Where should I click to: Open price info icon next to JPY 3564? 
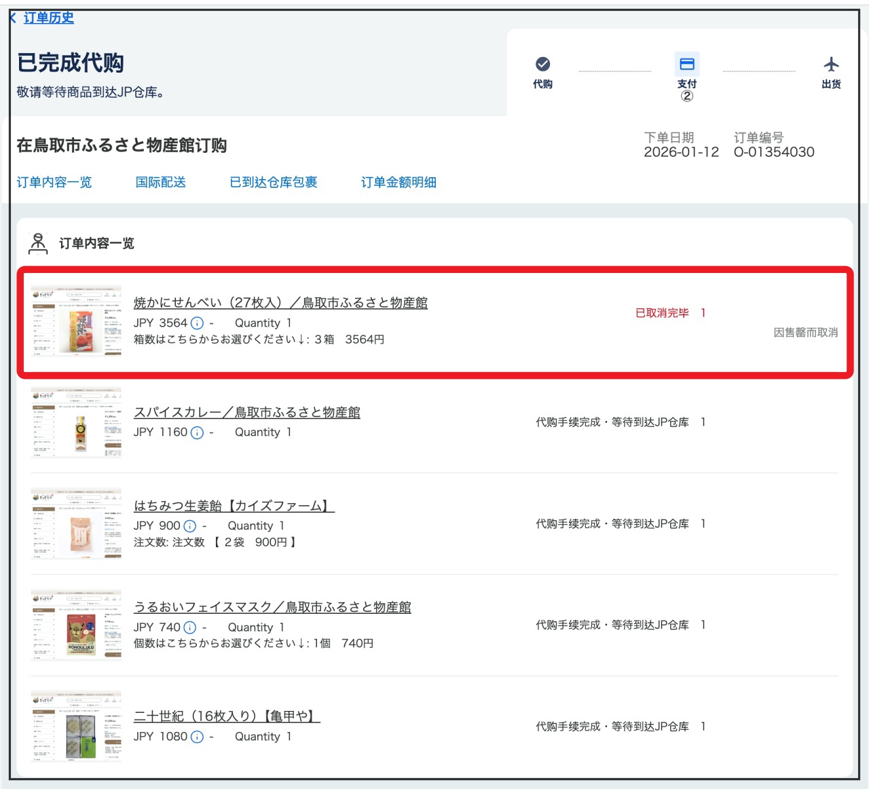(197, 323)
